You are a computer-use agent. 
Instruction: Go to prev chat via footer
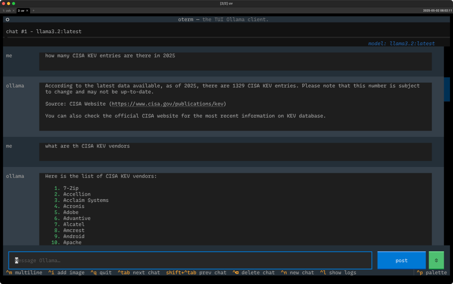pyautogui.click(x=196, y=273)
